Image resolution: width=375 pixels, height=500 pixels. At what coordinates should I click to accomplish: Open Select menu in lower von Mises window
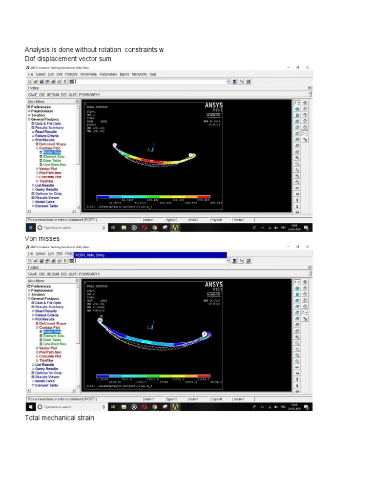coord(41,253)
